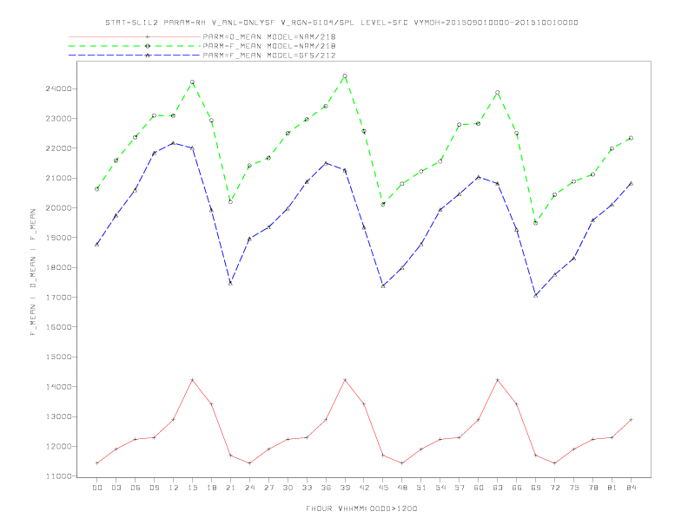This screenshot has height=531, width=688.
Task: Click red O_MEAN line peak at hour 63
Action: click(498, 380)
